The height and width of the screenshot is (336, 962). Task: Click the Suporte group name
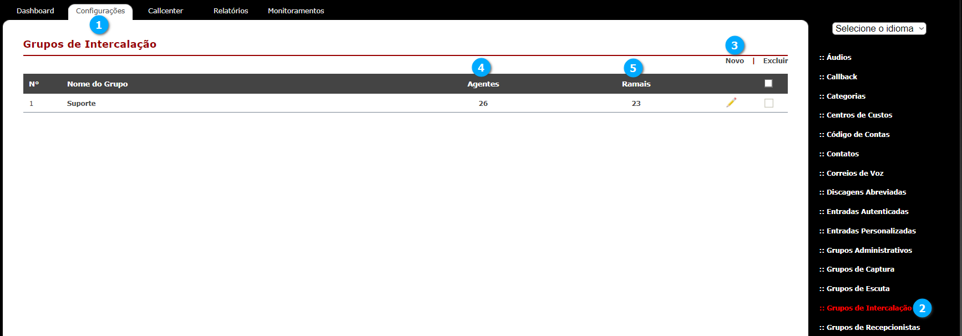pyautogui.click(x=82, y=103)
